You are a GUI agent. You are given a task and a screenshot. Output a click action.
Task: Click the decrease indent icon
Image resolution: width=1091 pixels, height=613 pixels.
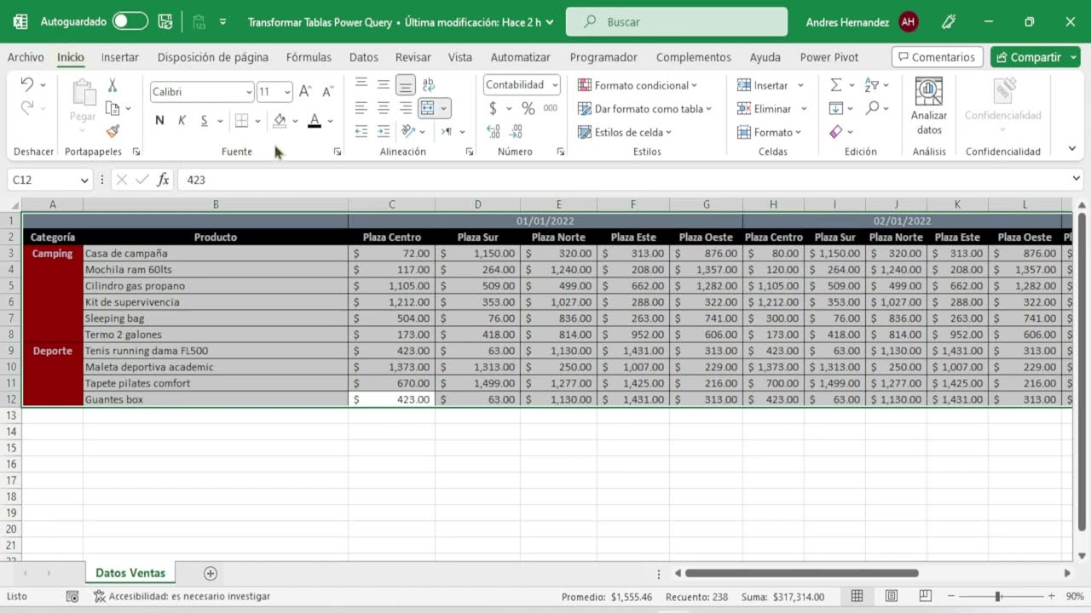[361, 131]
